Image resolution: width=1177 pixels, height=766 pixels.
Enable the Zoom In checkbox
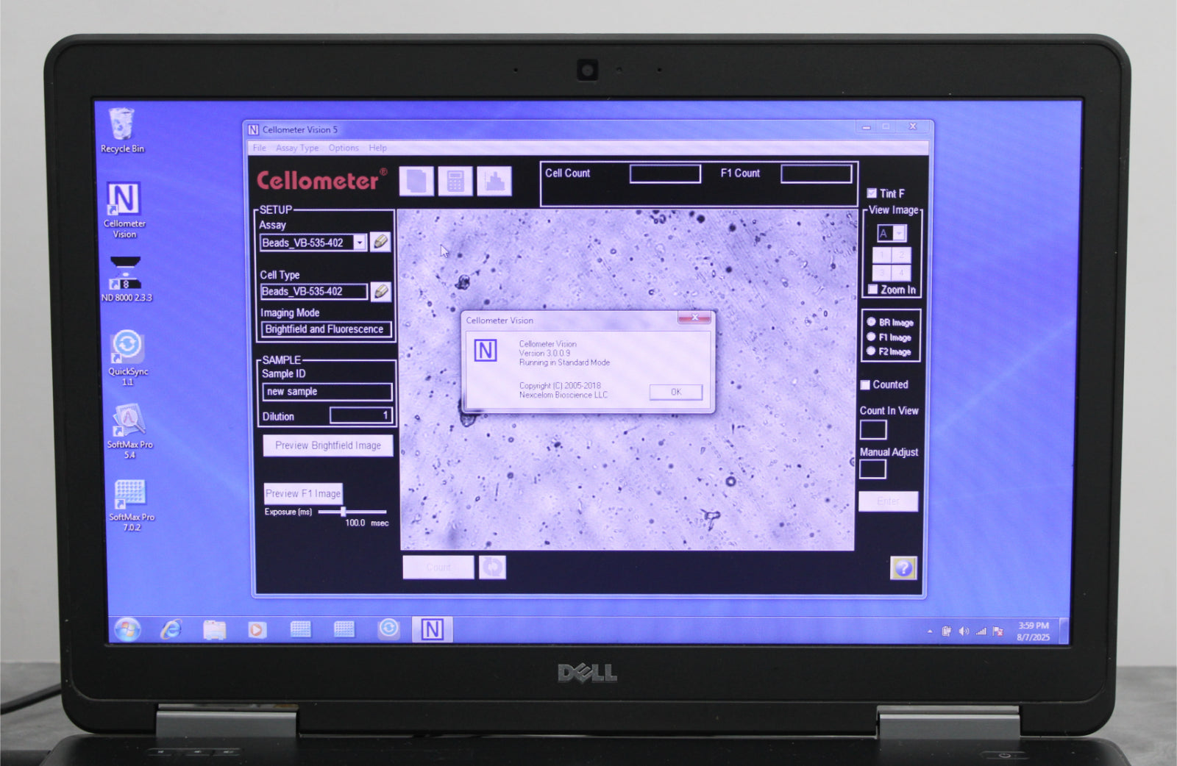[x=873, y=290]
